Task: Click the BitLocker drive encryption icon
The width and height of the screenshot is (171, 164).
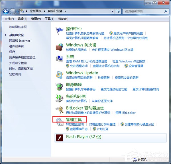Action: (x=59, y=110)
